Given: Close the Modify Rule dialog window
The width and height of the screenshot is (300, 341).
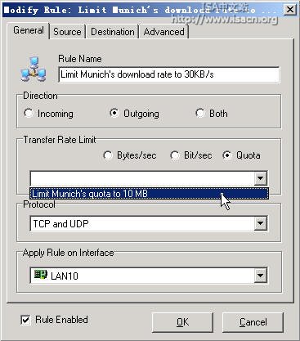Looking at the screenshot, I should (289, 10).
